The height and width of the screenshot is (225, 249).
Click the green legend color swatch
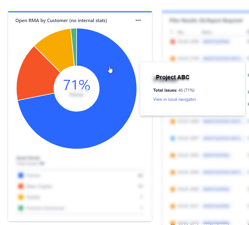coord(20,208)
